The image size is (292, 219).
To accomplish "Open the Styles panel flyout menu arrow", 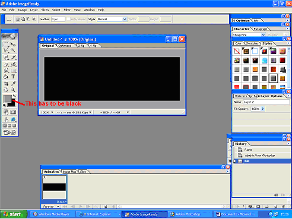I will (288, 43).
